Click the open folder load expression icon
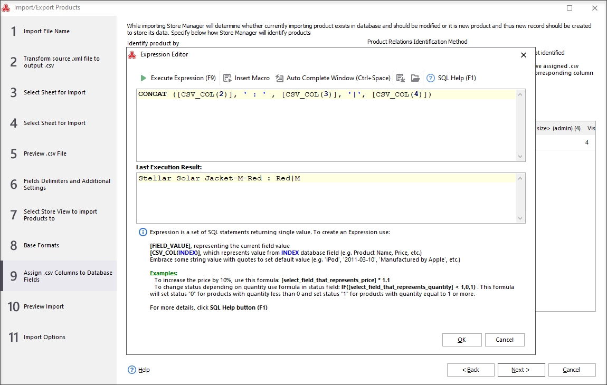607x385 pixels. coord(415,78)
